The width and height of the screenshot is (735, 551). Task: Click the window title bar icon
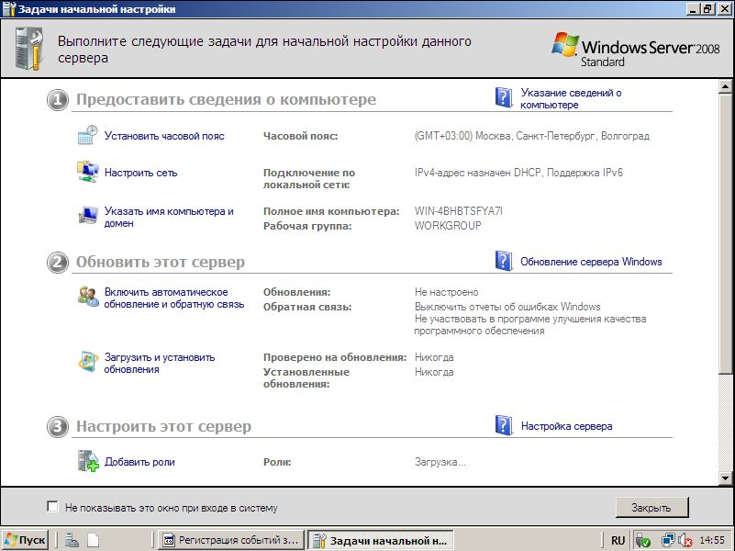(x=9, y=9)
